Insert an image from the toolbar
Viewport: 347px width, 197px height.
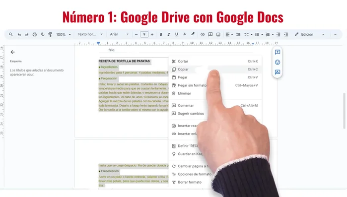[218, 35]
